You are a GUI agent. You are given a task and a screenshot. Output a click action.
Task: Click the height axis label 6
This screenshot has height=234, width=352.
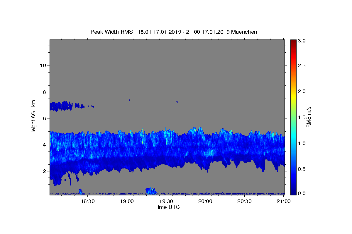click(x=44, y=118)
